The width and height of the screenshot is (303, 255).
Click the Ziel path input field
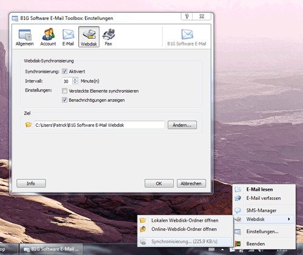pos(99,125)
